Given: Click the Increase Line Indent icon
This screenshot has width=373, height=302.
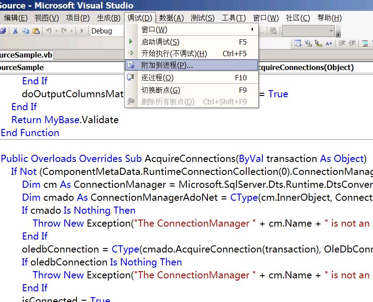Looking at the screenshot, I should click(352, 43).
